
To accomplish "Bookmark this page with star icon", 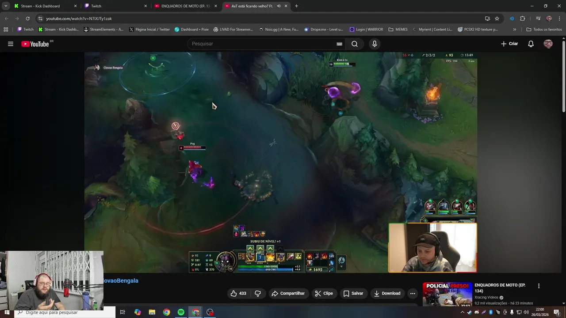I will click(x=497, y=19).
